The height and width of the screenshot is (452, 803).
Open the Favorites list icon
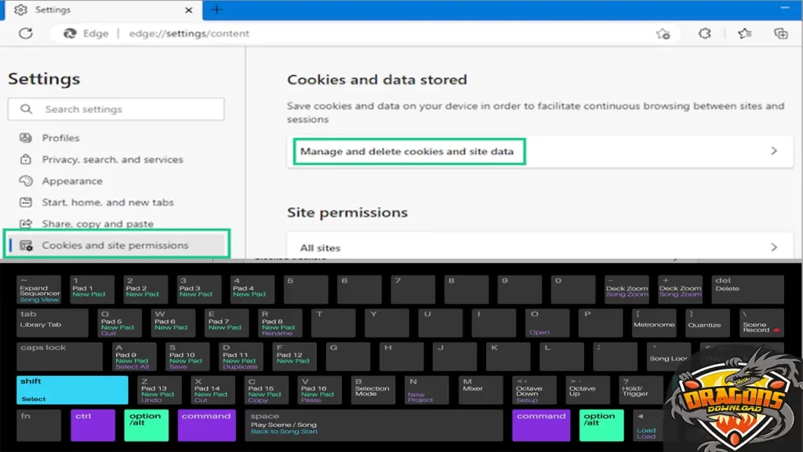pos(744,34)
